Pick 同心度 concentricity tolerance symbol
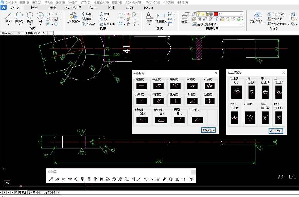The image size is (299, 197). click(x=209, y=86)
